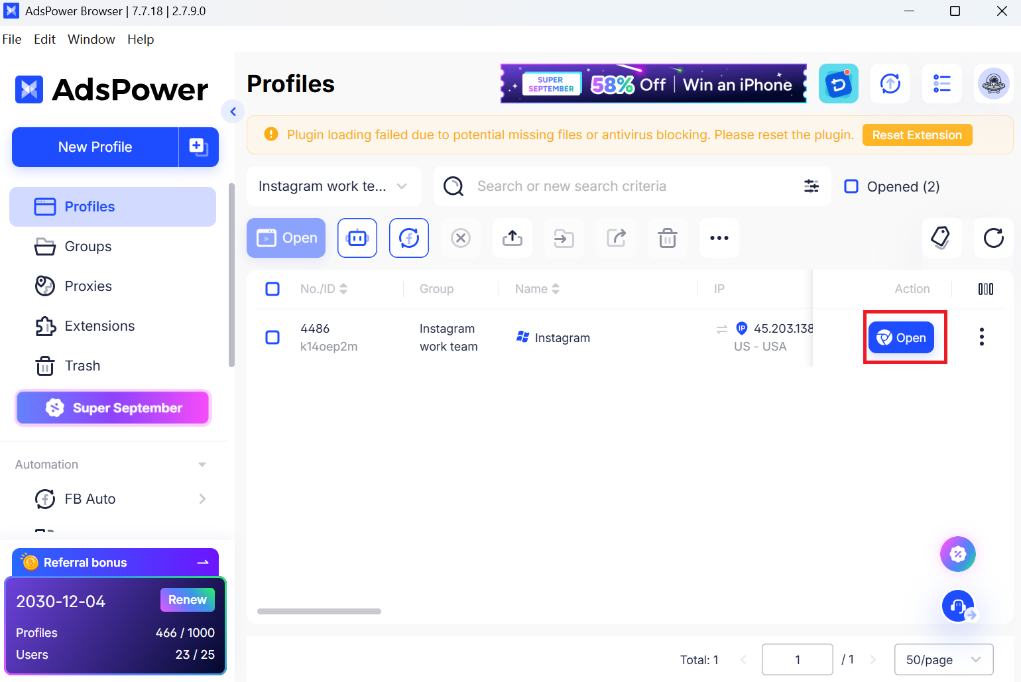Go to Proxies in the sidebar
The height and width of the screenshot is (682, 1021).
click(x=113, y=286)
